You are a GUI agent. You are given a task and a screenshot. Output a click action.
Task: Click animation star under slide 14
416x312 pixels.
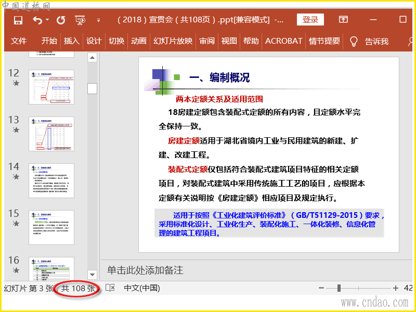click(x=16, y=176)
